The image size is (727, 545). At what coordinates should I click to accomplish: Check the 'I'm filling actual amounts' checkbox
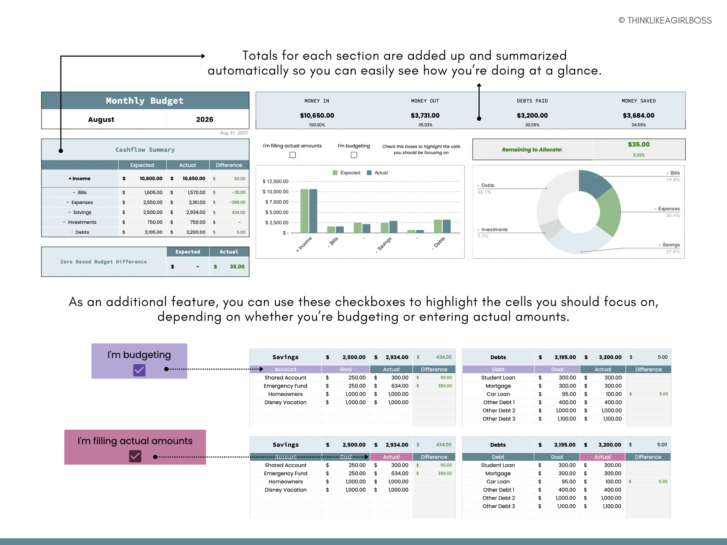[x=293, y=155]
